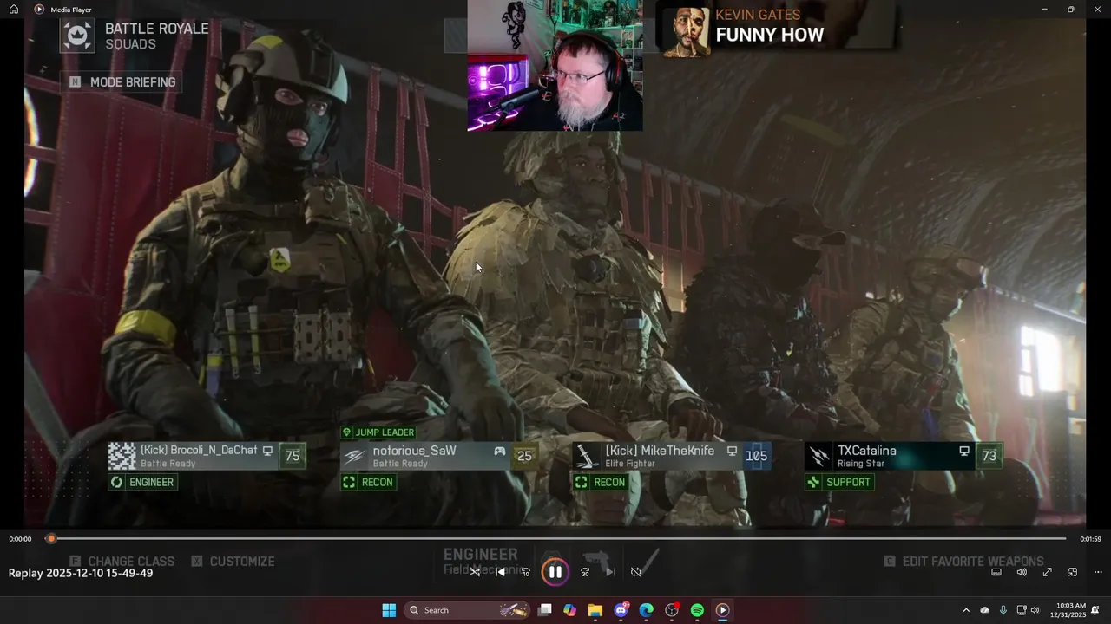Click the MODE BRIEFING button in video
This screenshot has height=624, width=1111.
click(122, 82)
